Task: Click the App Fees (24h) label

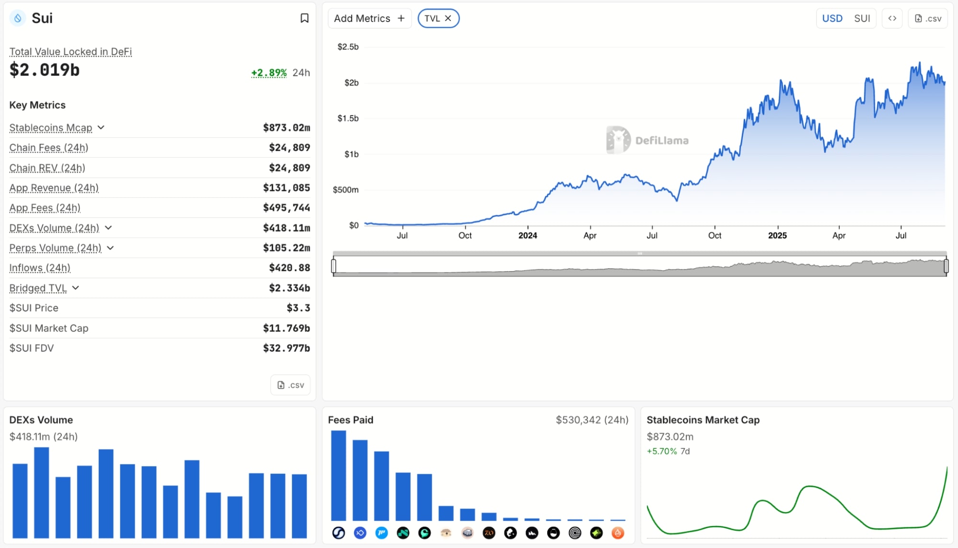Action: click(45, 208)
